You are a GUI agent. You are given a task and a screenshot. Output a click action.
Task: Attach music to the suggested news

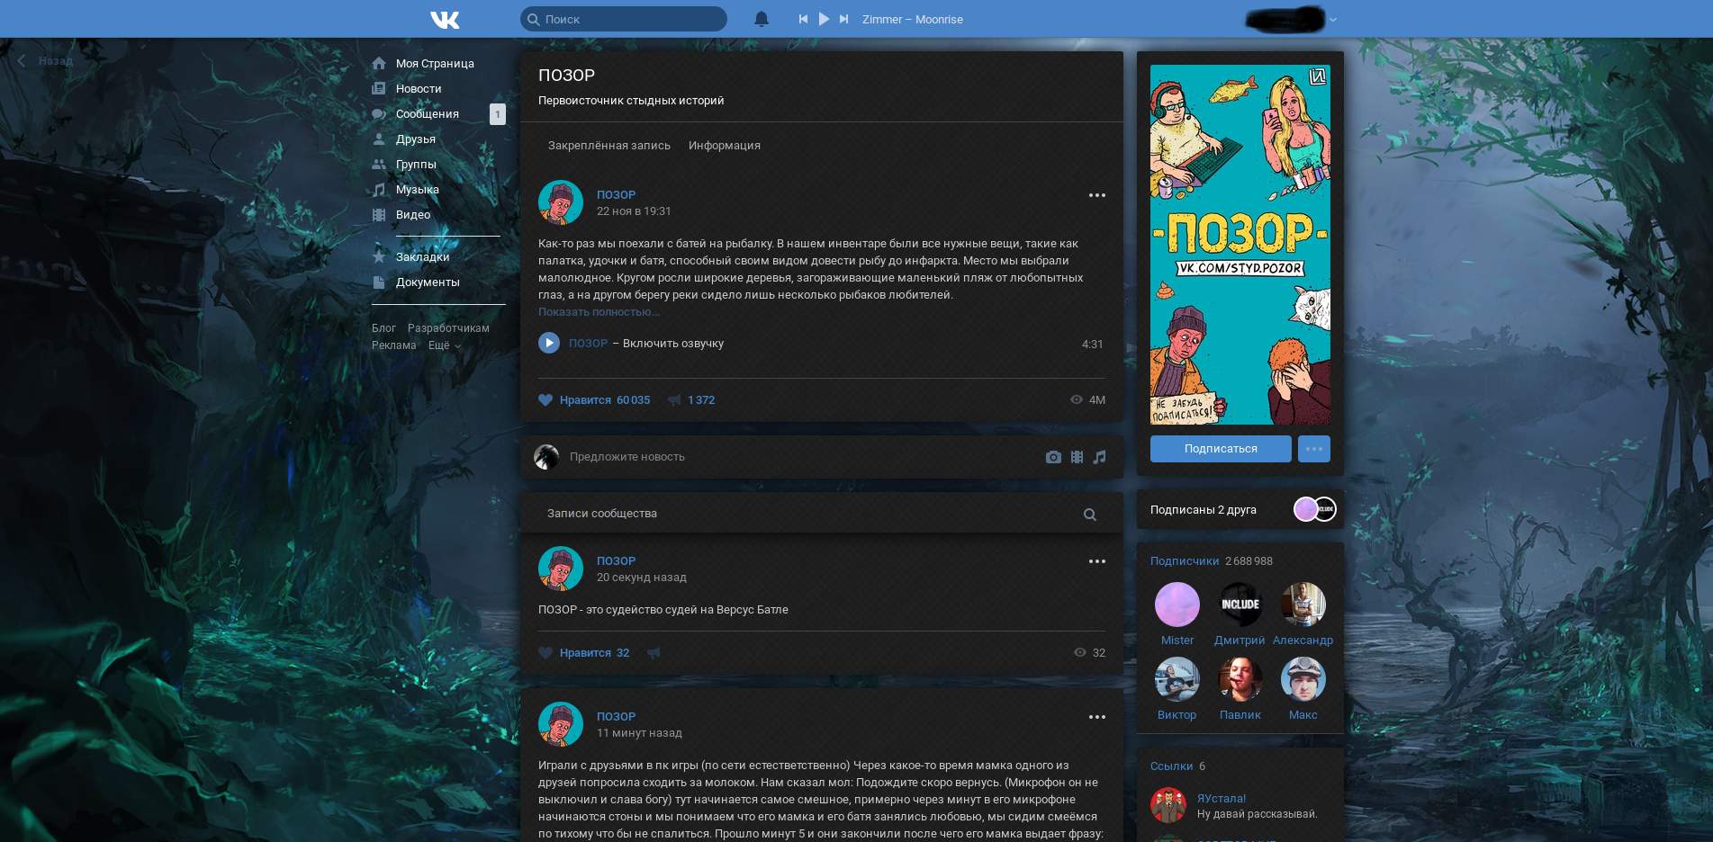pyautogui.click(x=1099, y=457)
